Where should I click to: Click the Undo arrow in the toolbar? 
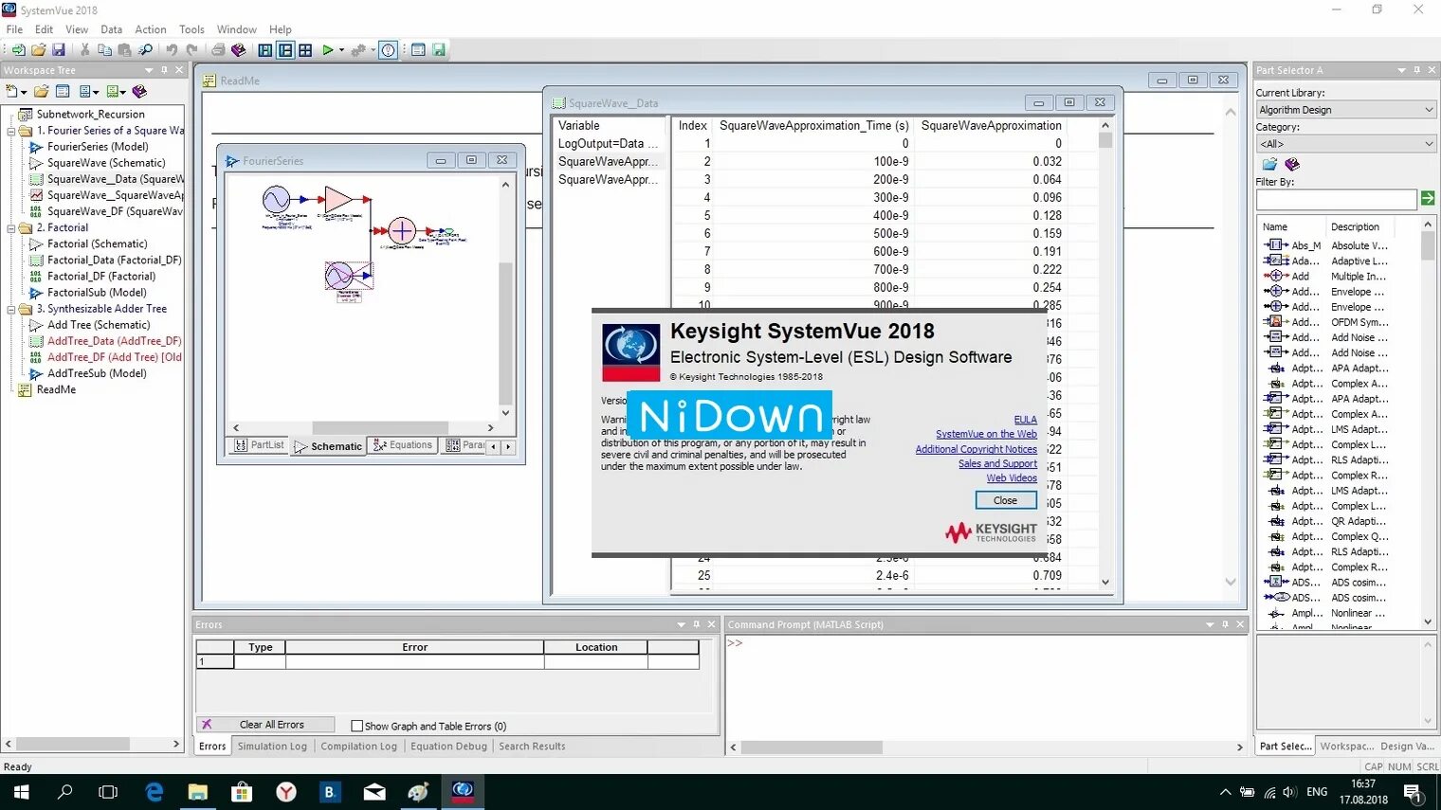[172, 50]
